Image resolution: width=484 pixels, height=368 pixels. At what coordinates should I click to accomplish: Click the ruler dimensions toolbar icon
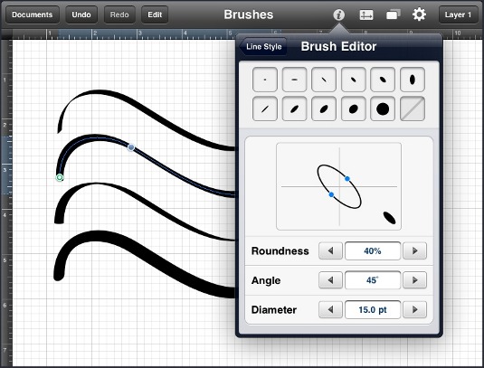pyautogui.click(x=366, y=14)
